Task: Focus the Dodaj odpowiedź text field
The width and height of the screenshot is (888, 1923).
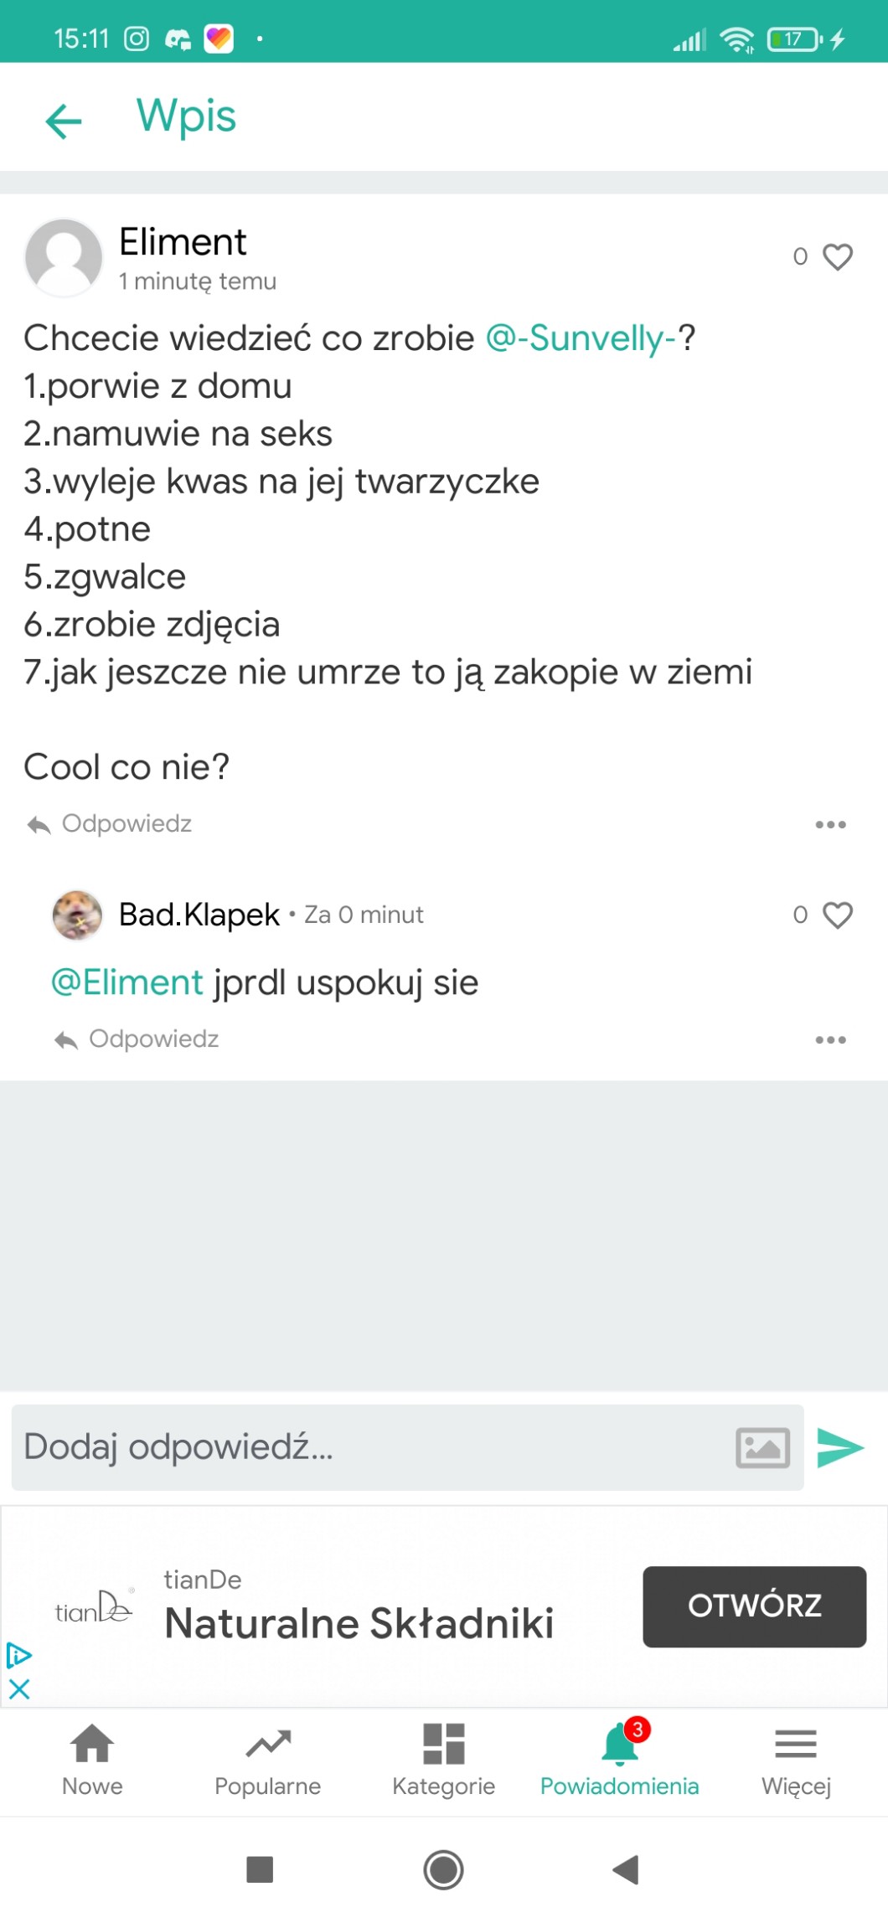Action: click(x=369, y=1447)
